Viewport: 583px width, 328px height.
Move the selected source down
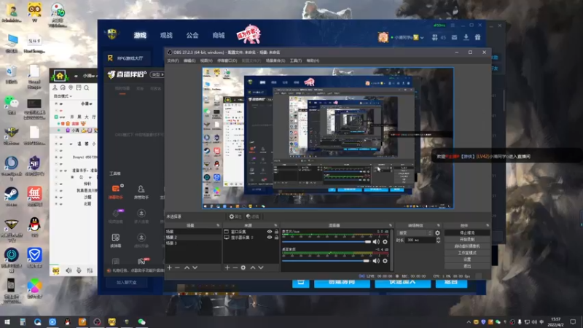pyautogui.click(x=261, y=268)
